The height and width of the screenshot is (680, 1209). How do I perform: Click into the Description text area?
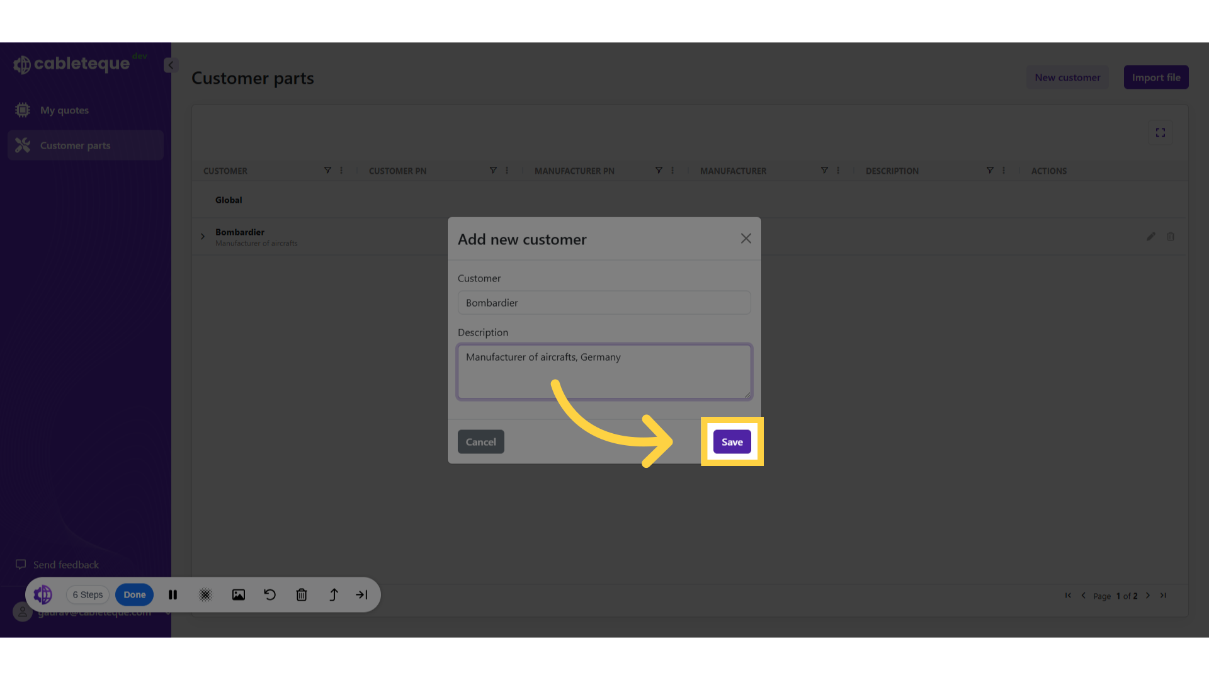(x=604, y=371)
